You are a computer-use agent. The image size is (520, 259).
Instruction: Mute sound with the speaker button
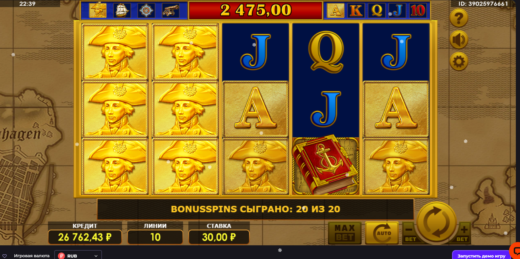459,40
